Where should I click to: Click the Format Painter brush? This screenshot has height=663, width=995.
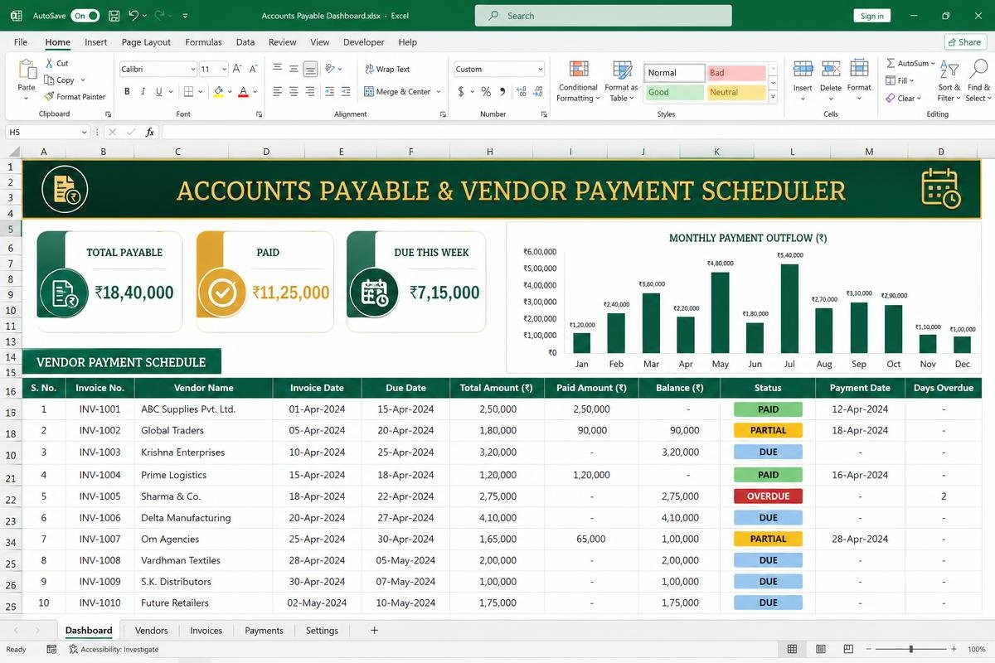(50, 96)
